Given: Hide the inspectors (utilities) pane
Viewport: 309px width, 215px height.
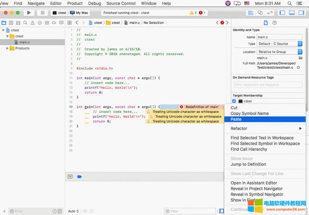Looking at the screenshot, I should (x=301, y=13).
